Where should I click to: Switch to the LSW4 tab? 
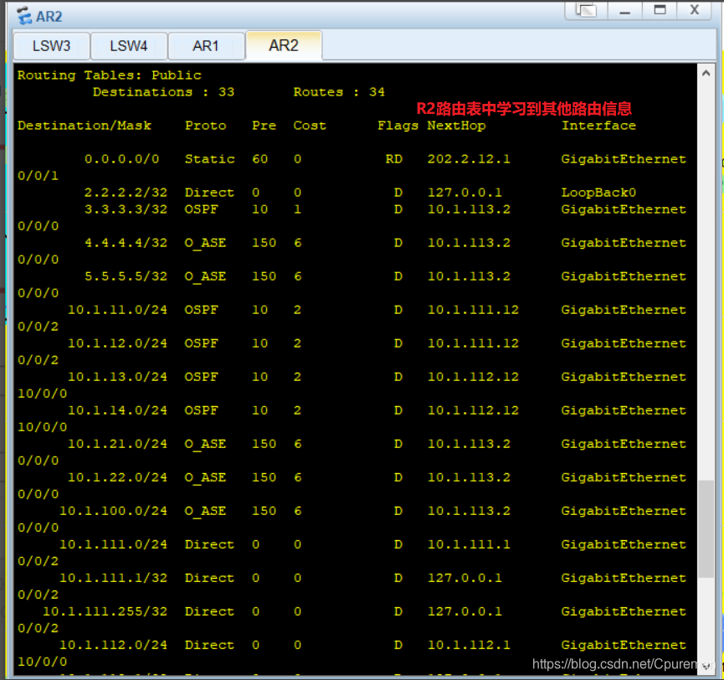pos(129,46)
